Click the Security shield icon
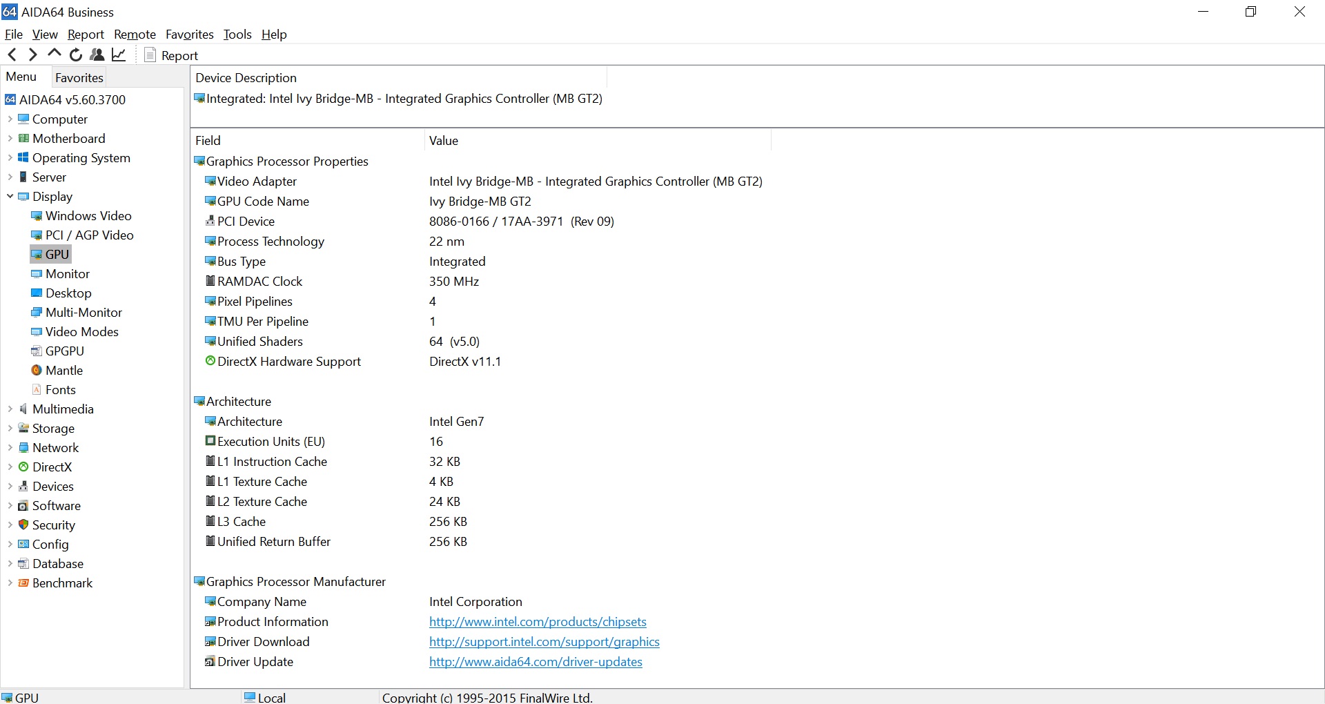Viewport: 1325px width, 704px height. click(x=23, y=525)
